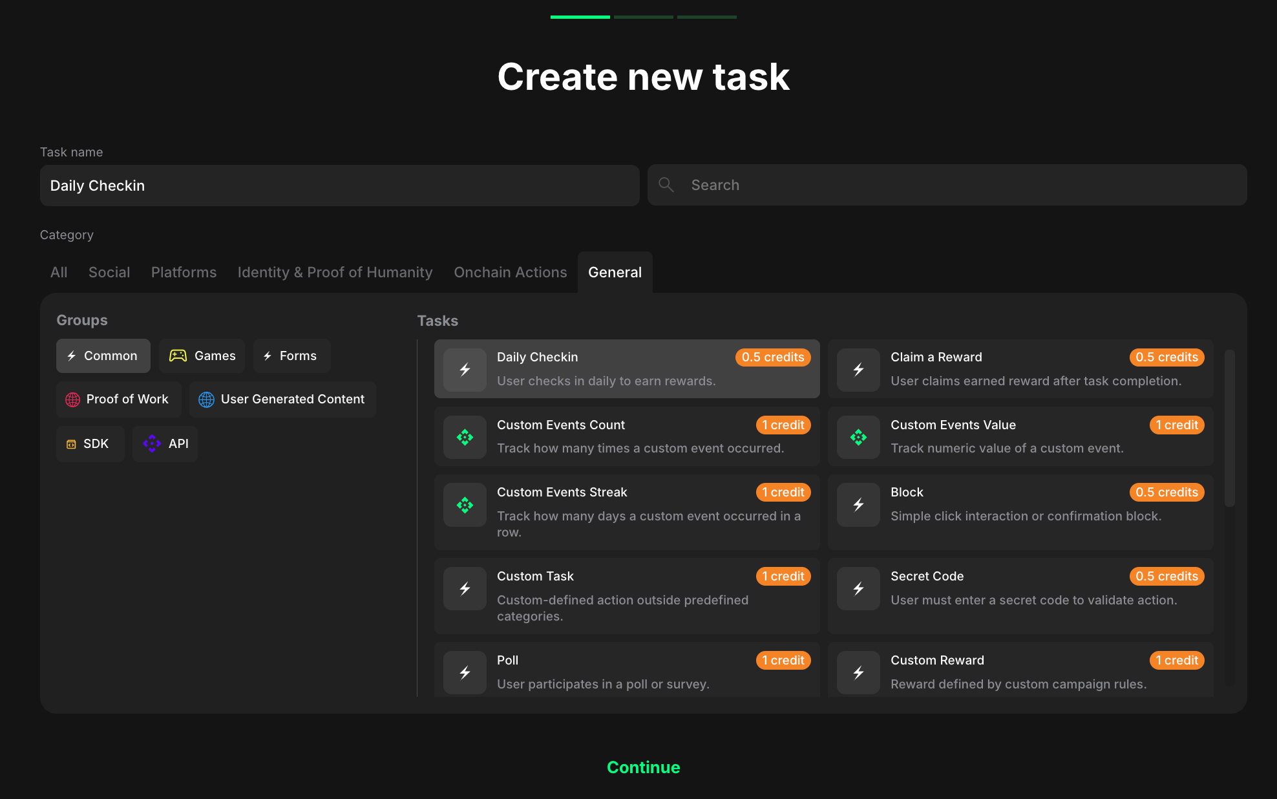Click the 0.5 credits badge on Claim a Reward
This screenshot has width=1277, height=799.
(1166, 357)
